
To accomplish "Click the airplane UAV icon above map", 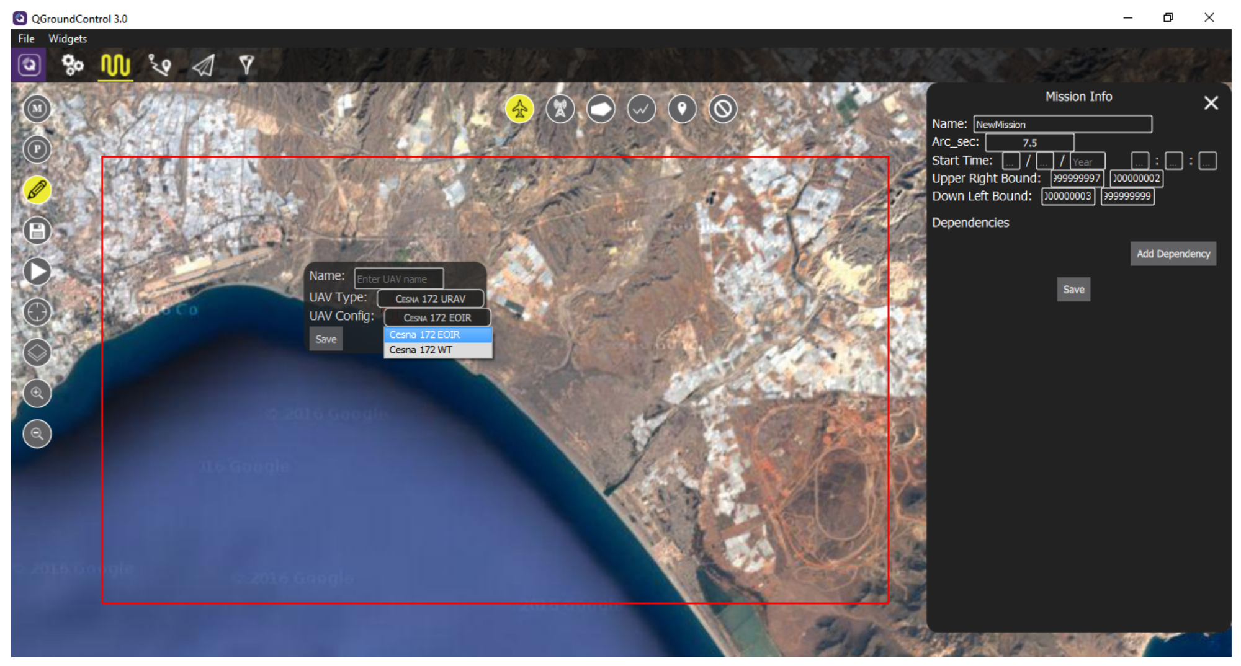I will coord(519,109).
